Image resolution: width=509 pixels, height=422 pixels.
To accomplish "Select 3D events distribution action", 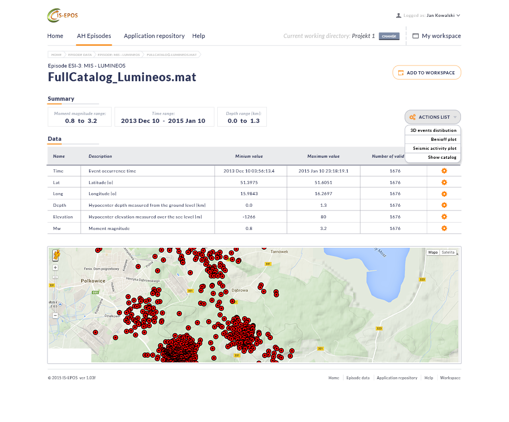I will [433, 130].
